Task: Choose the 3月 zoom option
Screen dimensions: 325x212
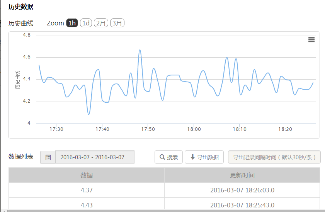Action: click(117, 23)
